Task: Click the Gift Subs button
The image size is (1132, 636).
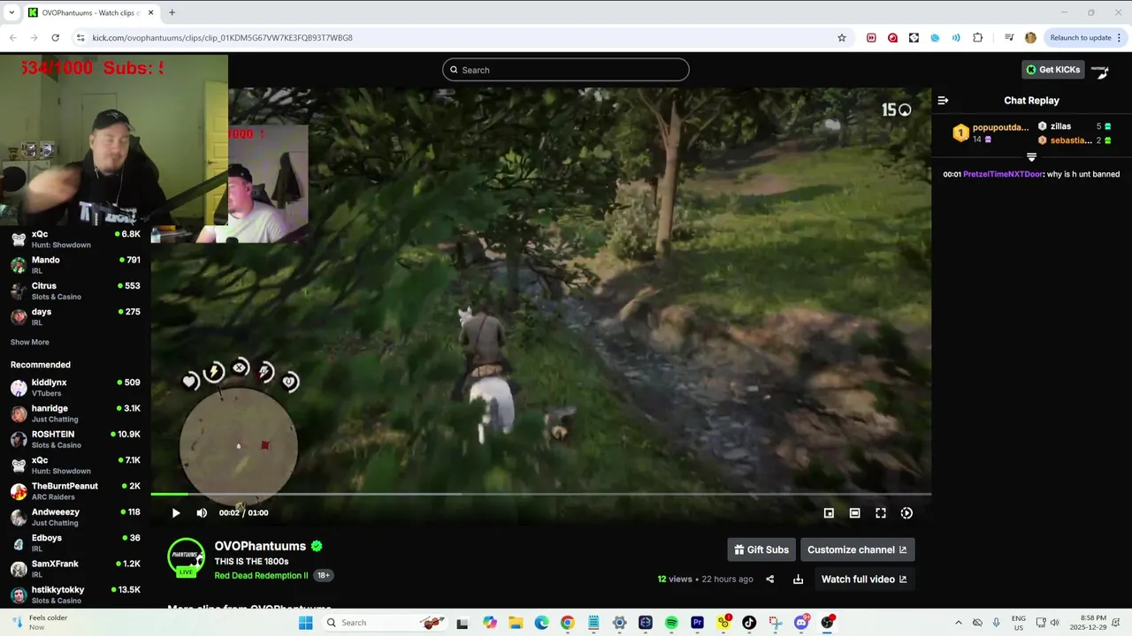Action: click(761, 549)
